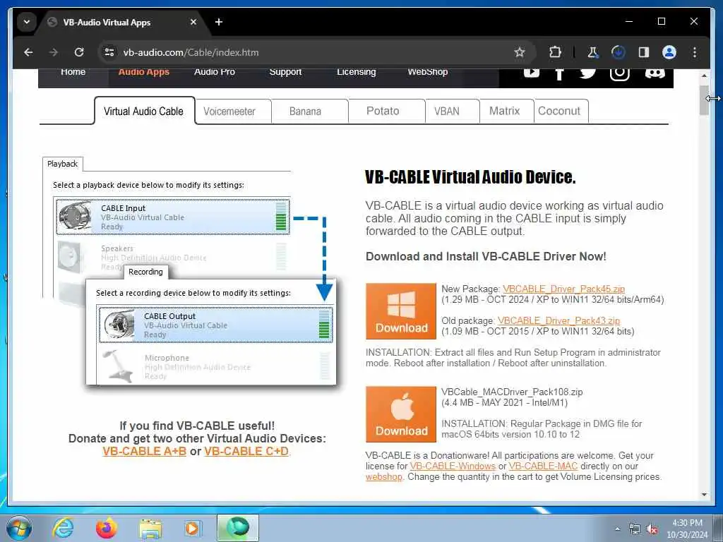Launch Internet Explorer from taskbar
Viewport: 723px width, 542px height.
[63, 528]
